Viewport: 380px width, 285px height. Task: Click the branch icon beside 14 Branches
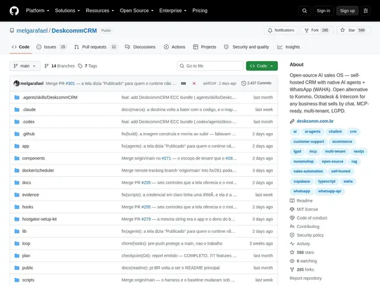point(46,66)
